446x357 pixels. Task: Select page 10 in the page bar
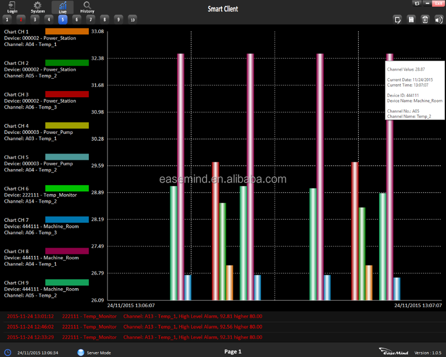132,19
